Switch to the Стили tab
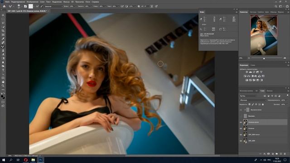 pos(253,65)
